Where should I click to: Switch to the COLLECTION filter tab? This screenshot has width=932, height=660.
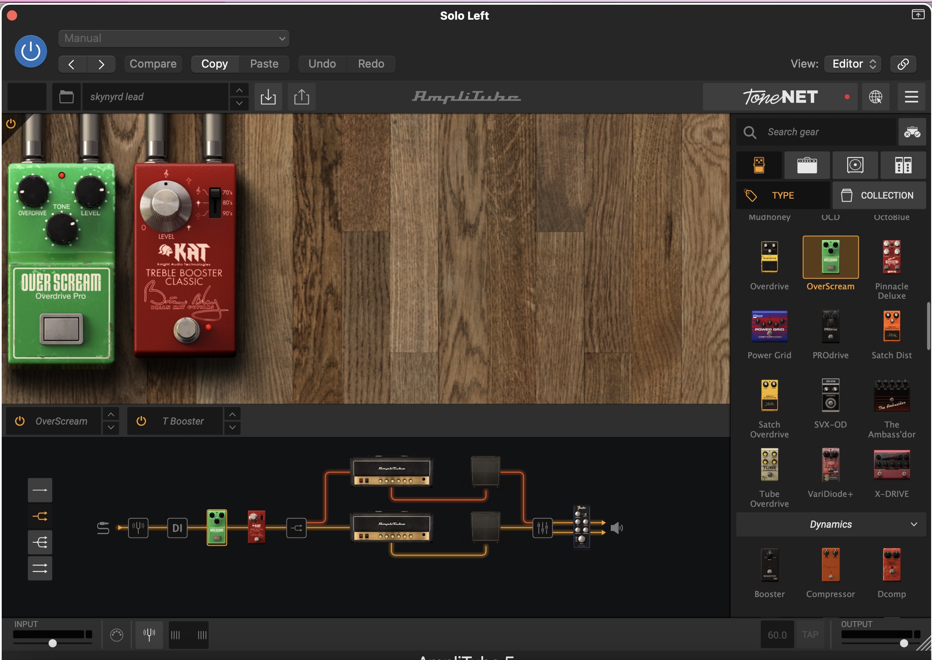[x=879, y=195]
